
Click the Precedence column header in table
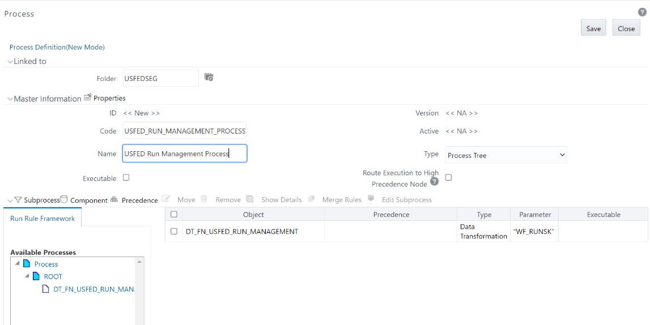coord(391,215)
